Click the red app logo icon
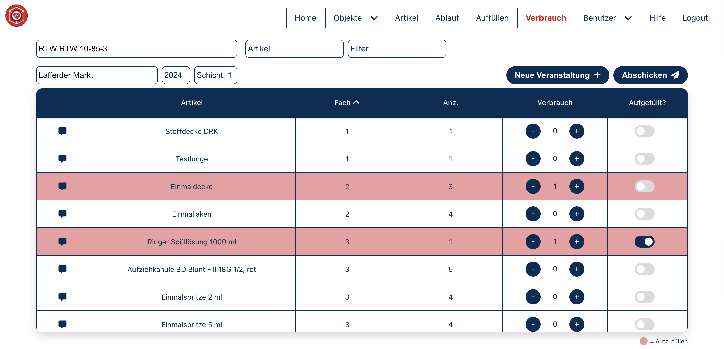The height and width of the screenshot is (349, 724). [x=16, y=16]
